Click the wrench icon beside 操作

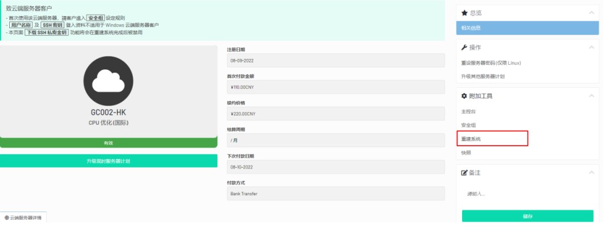pyautogui.click(x=464, y=47)
